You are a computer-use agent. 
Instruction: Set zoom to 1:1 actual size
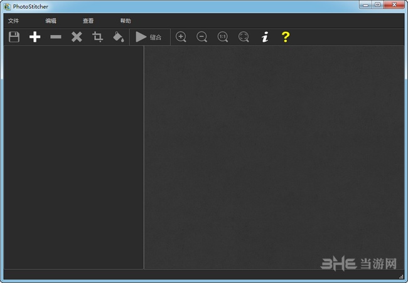(x=223, y=37)
